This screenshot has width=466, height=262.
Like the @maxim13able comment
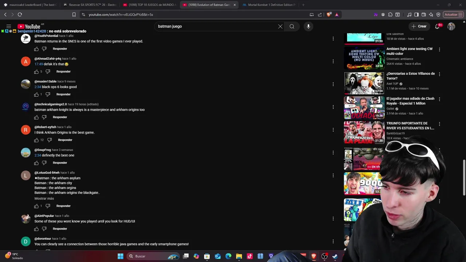point(36,95)
